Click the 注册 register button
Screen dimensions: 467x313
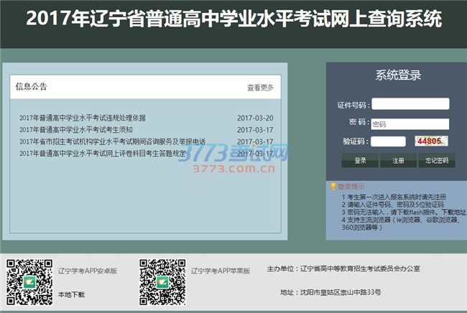pos(397,161)
